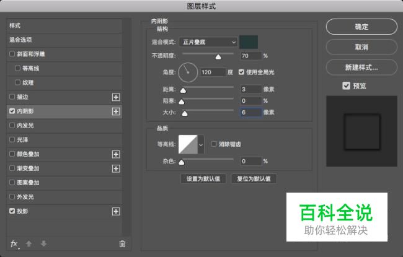Screen dimensions: 403x257
Task: Enable the 颜色叠加 checkbox
Action: coord(12,154)
